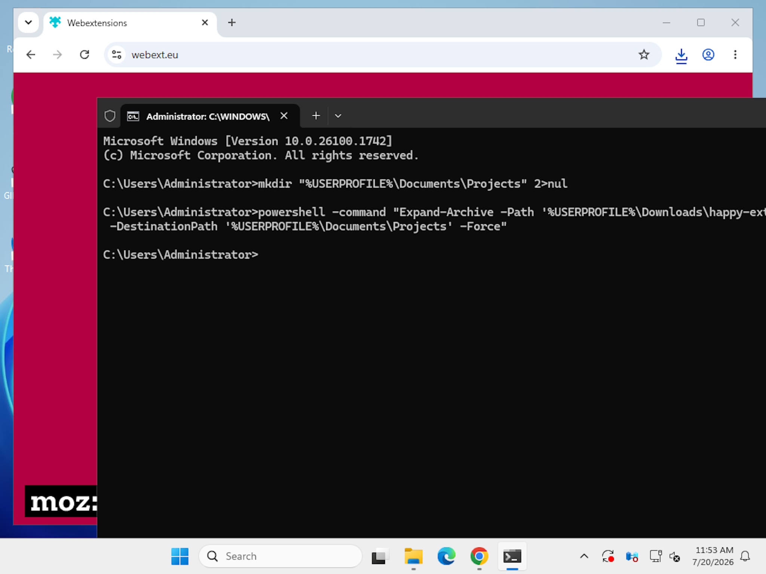Click the taskbar Search box

coord(281,556)
